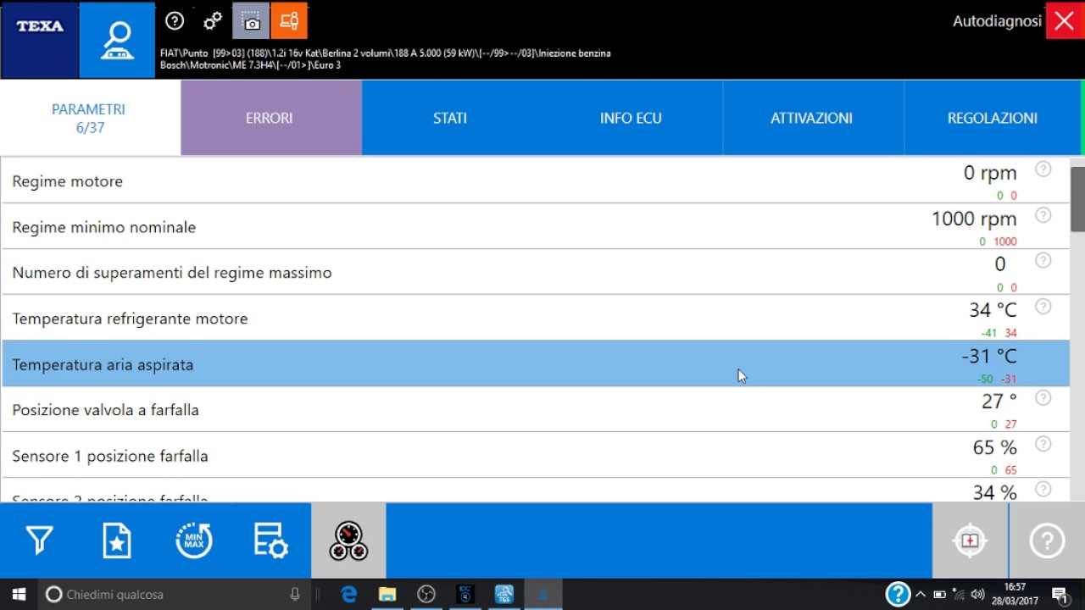Click the TEXA logo button
The width and height of the screenshot is (1085, 610).
click(x=40, y=40)
